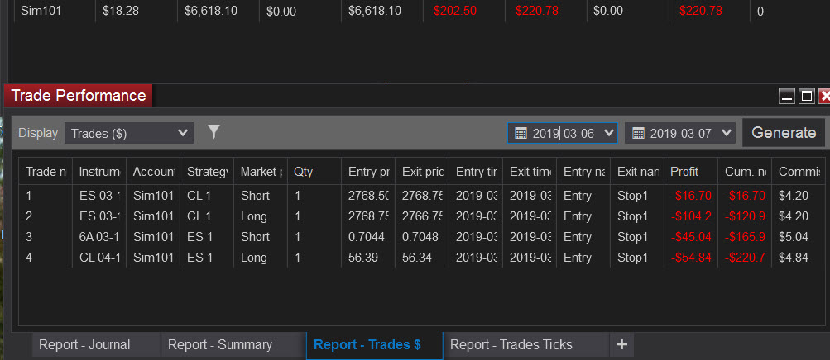Expand the Display Trades ($) dropdown

pos(129,133)
